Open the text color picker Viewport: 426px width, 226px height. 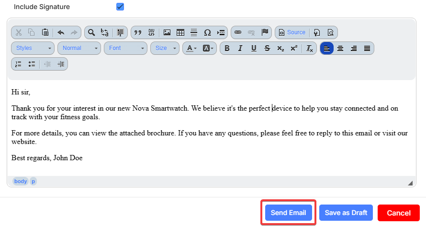pyautogui.click(x=191, y=48)
